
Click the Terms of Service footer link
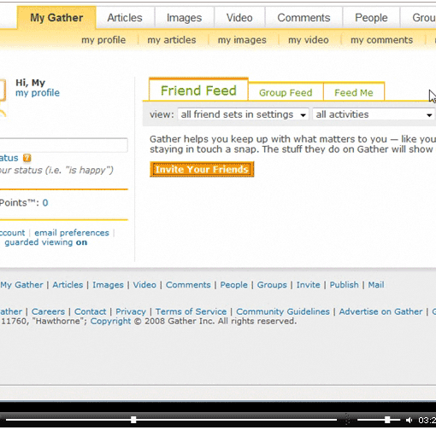191,311
